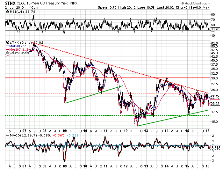223x169 pixels.
Task: Click the 20.02 last price tag on right axis
Action: pos(216,103)
